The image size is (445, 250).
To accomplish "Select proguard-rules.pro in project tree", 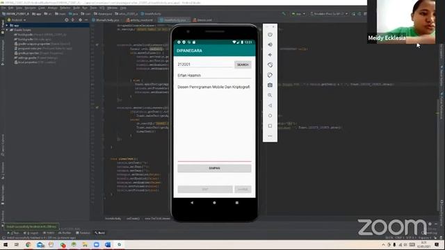I will pos(43,49).
